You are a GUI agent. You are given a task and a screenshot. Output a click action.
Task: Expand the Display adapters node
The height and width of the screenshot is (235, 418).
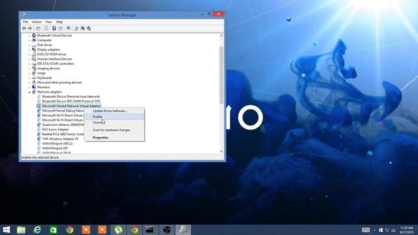[29, 50]
